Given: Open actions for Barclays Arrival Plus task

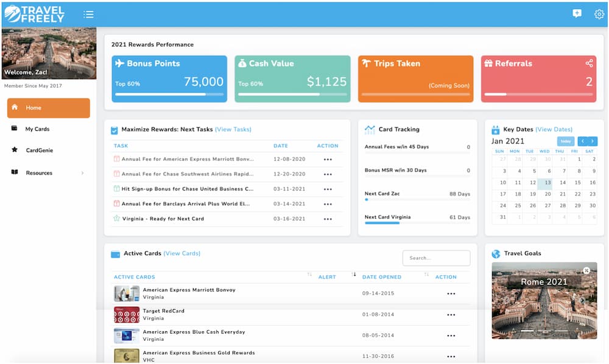Looking at the screenshot, I should pyautogui.click(x=328, y=204).
